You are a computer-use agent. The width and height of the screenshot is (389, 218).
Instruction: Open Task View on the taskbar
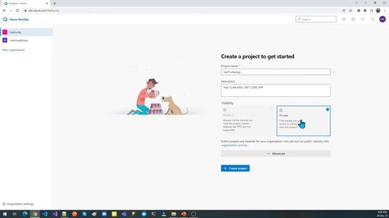click(15, 214)
